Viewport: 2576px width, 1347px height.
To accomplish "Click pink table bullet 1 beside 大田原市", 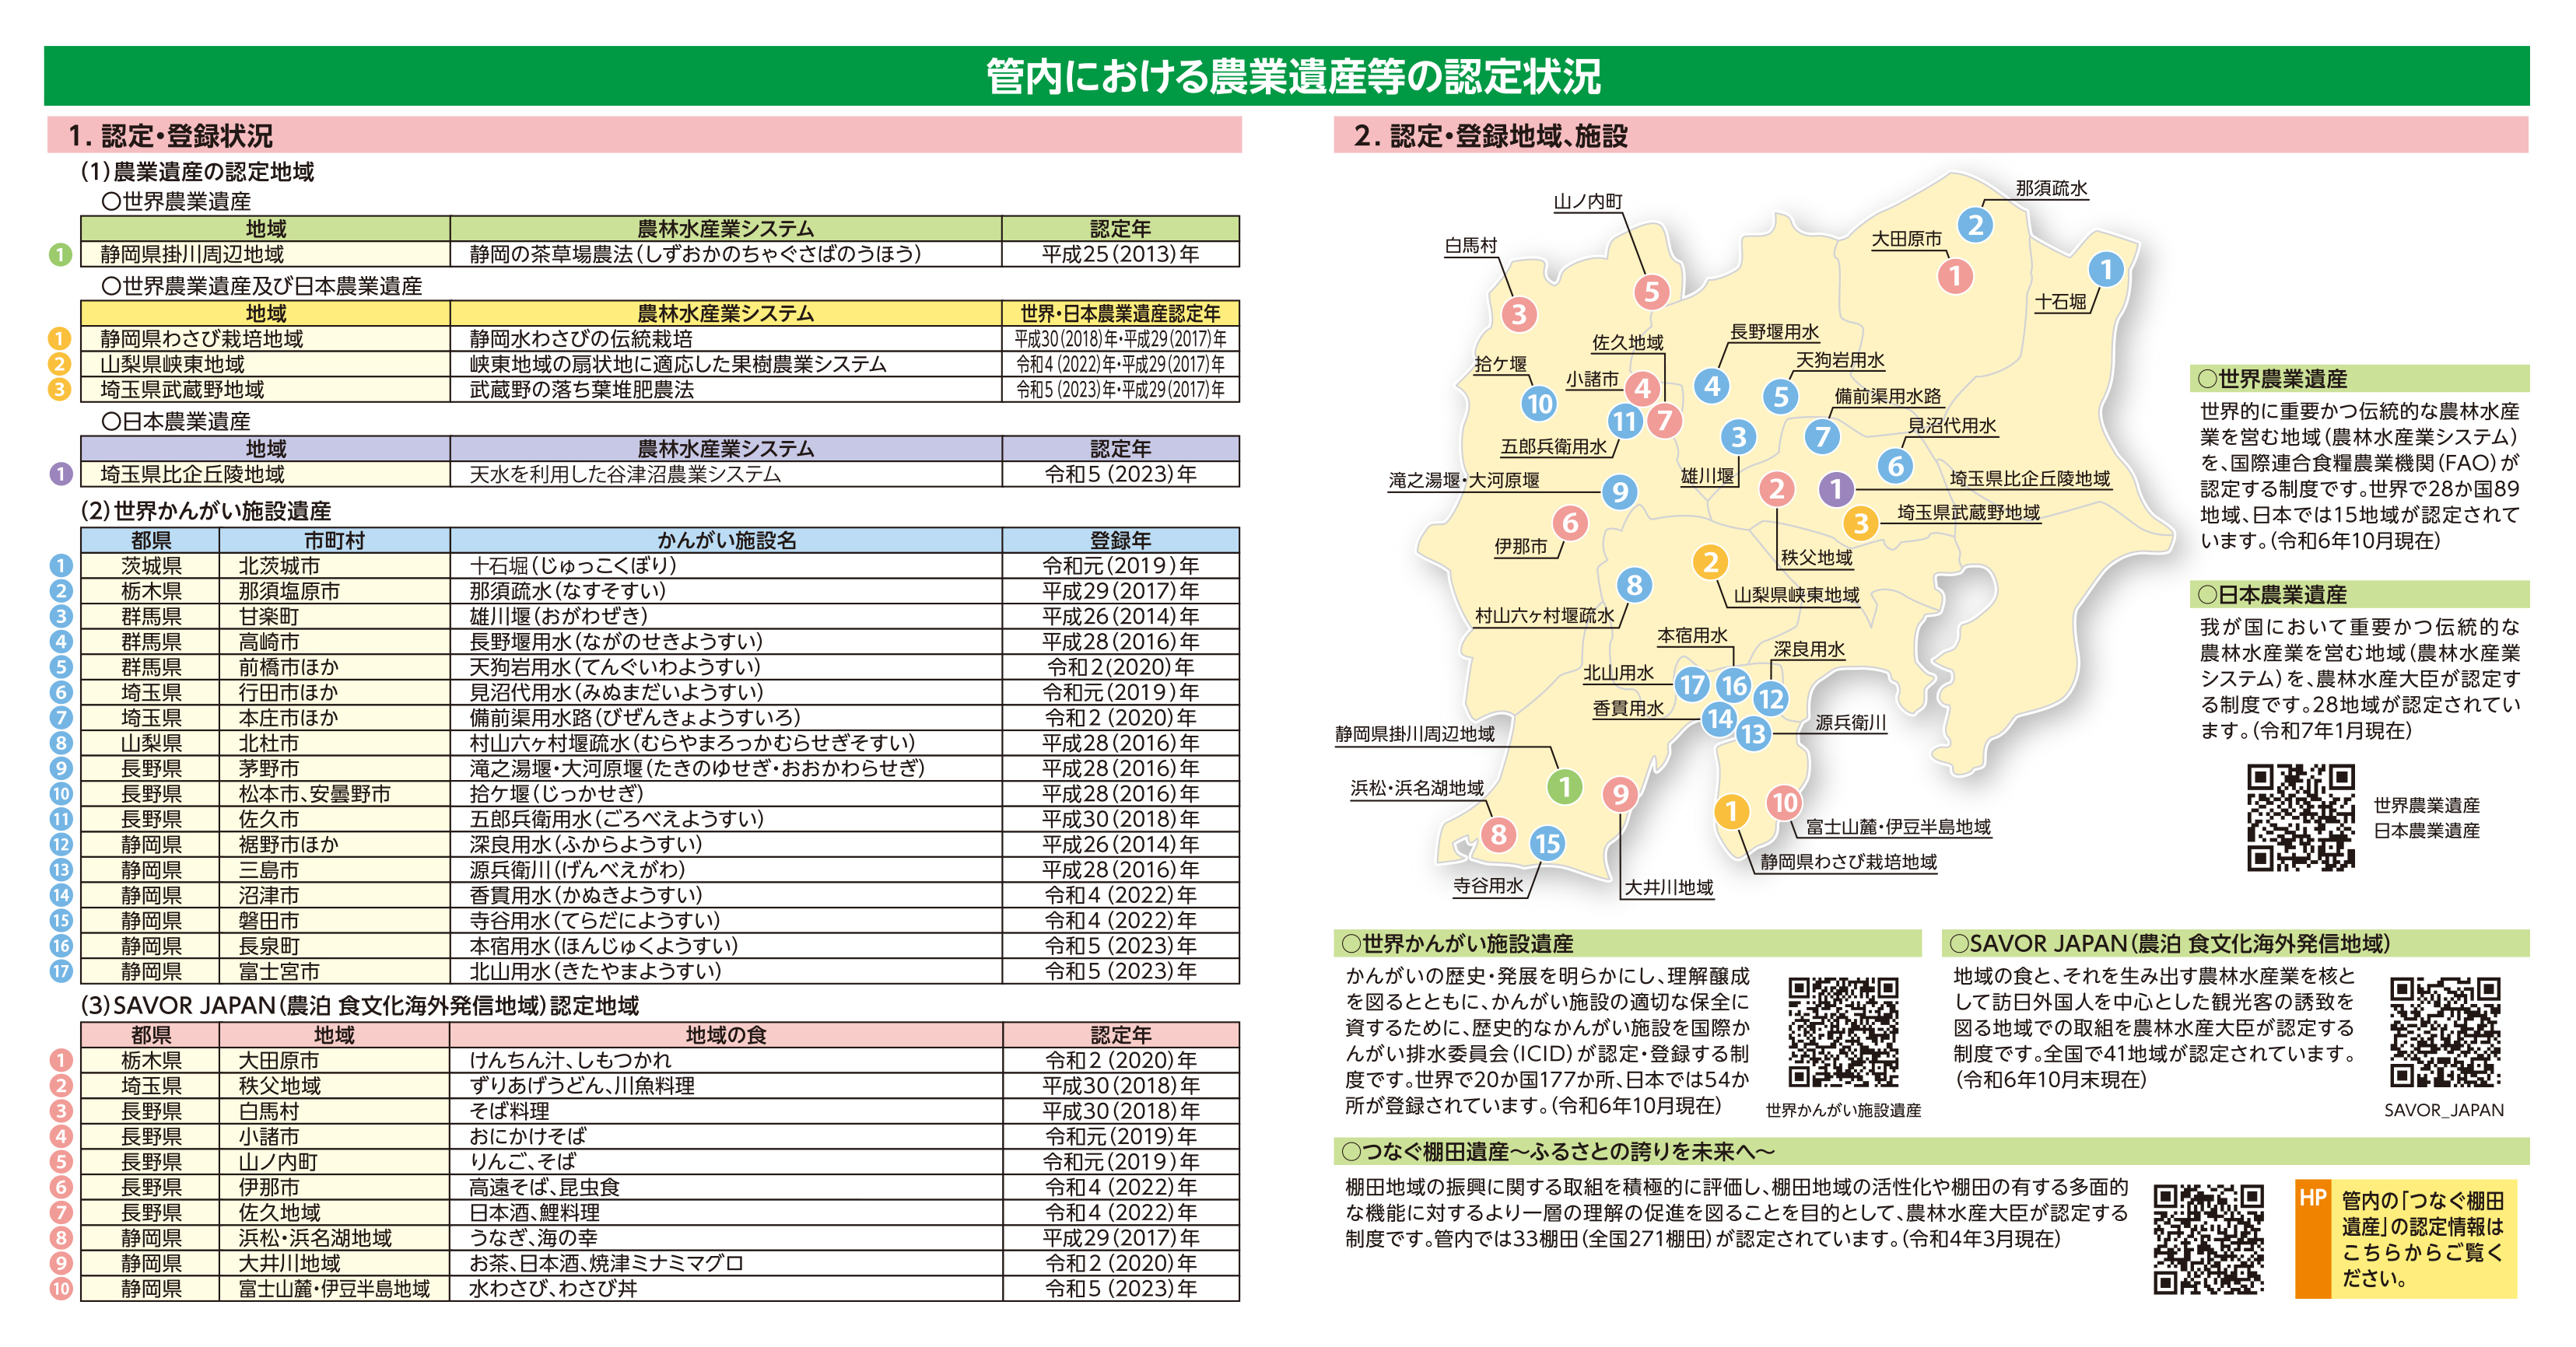I will 61,1060.
